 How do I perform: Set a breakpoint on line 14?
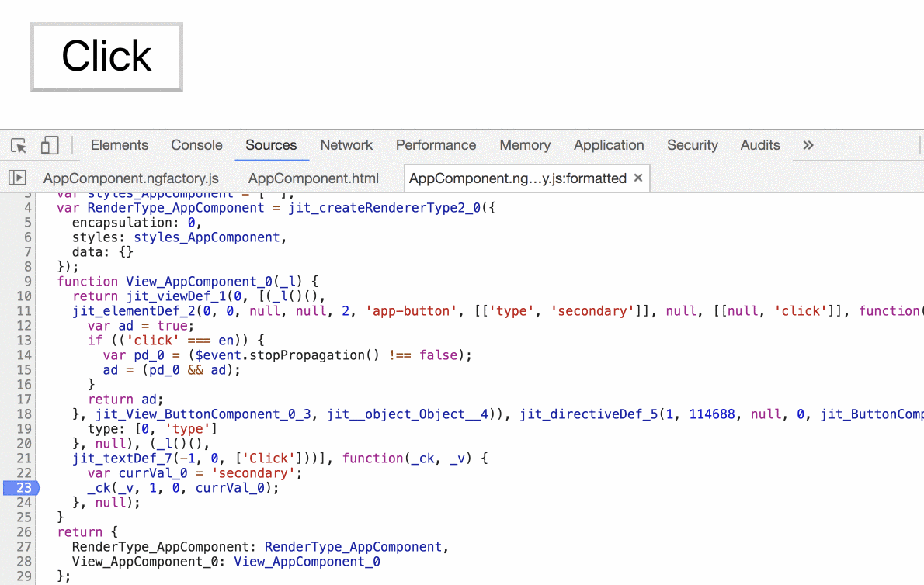(x=23, y=355)
